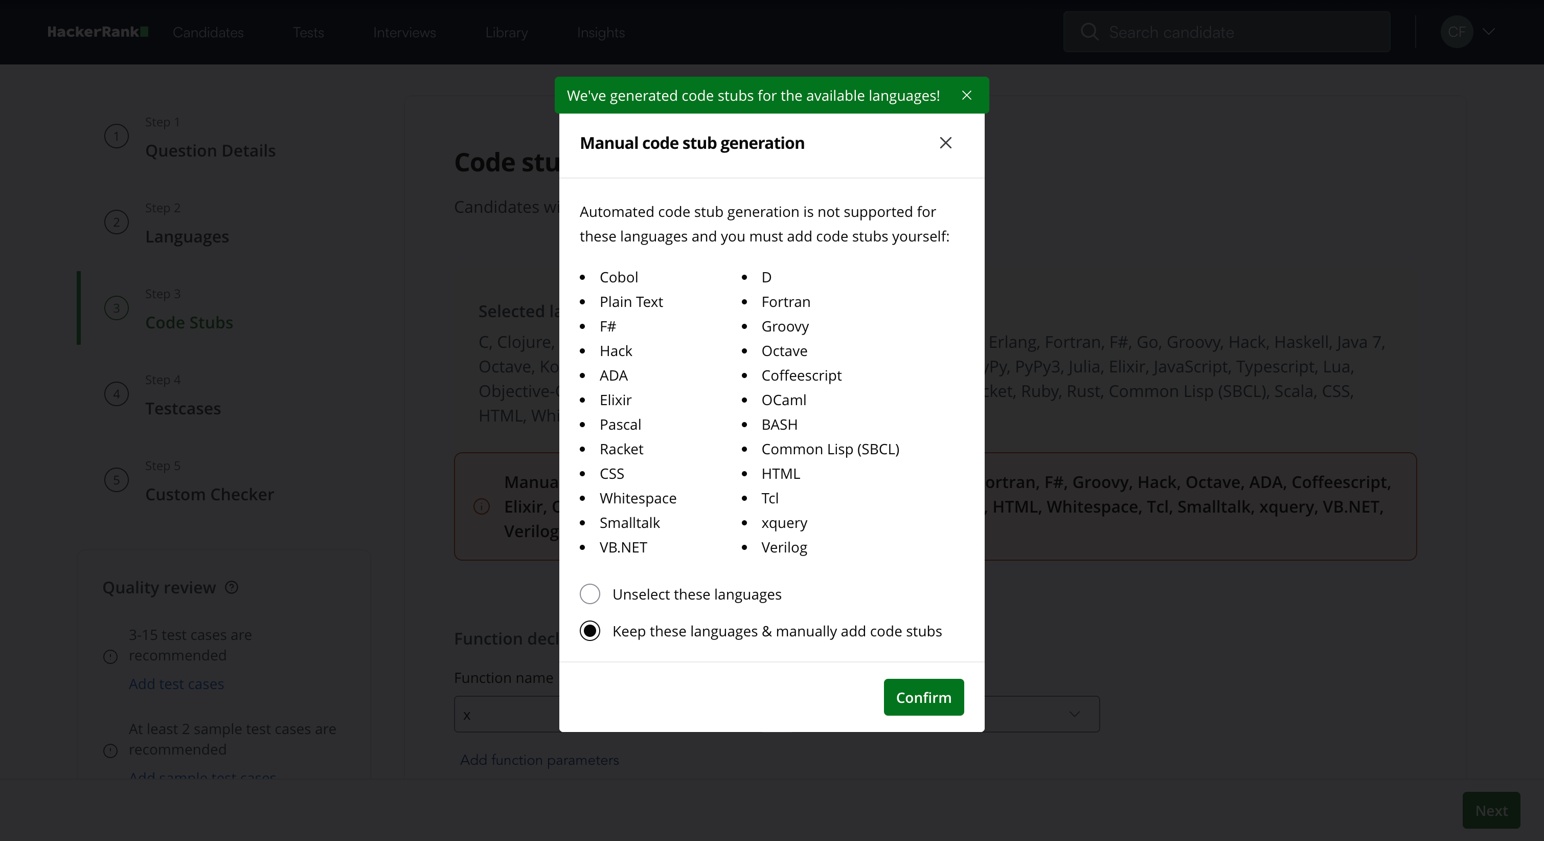Open the Candidates menu
This screenshot has height=841, width=1544.
(208, 32)
